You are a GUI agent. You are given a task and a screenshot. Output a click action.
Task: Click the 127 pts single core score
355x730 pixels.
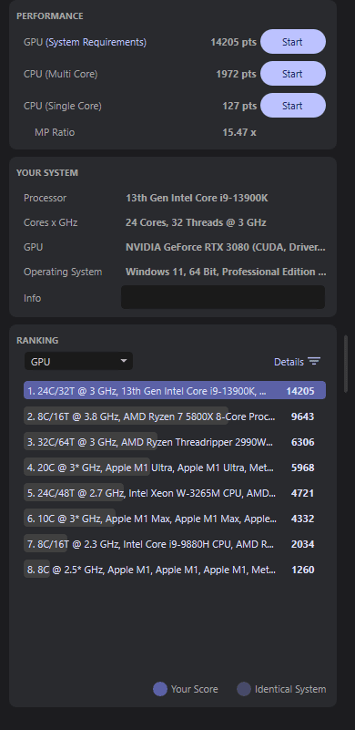239,106
